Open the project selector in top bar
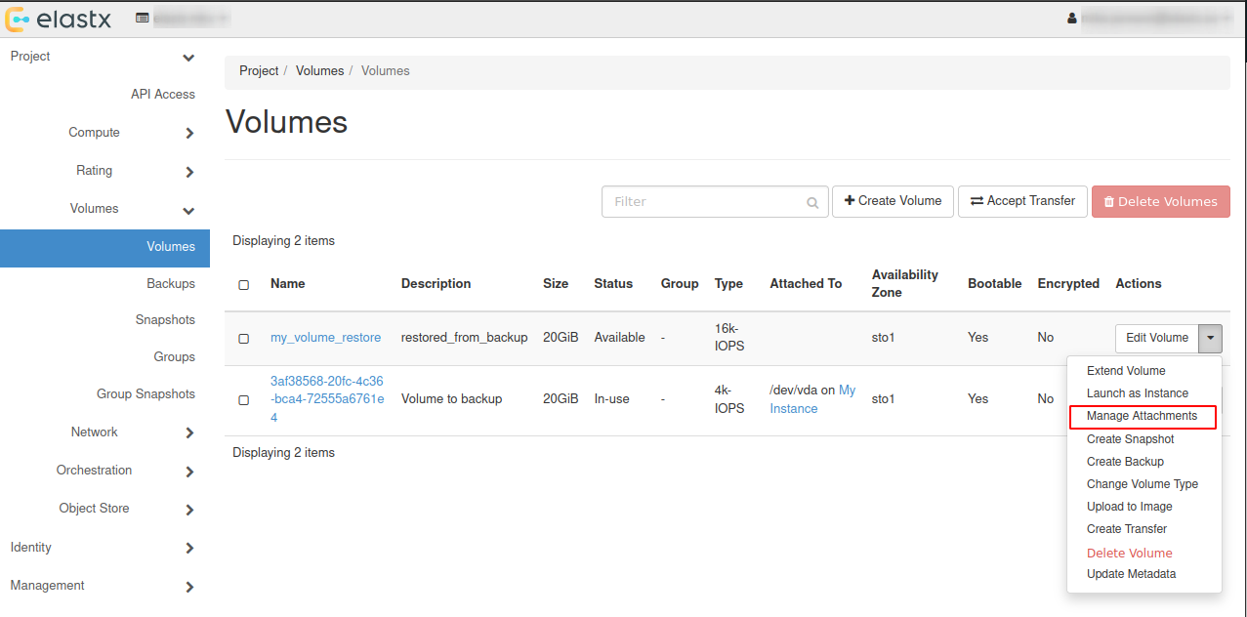 (182, 19)
